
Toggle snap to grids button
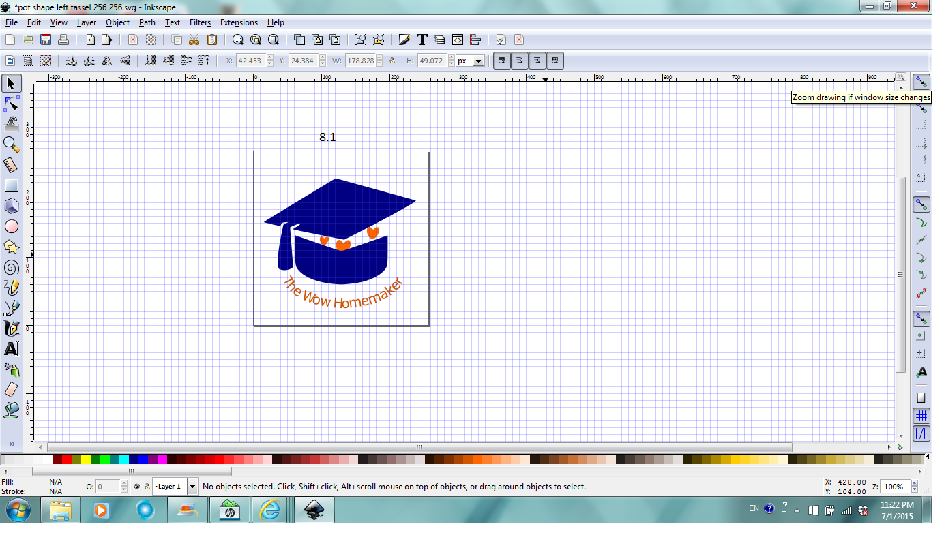point(921,415)
